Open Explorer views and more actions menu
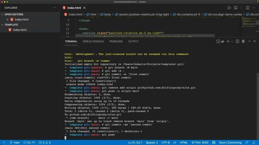Viewport: 259px width, 145px height. (x=55, y=8)
